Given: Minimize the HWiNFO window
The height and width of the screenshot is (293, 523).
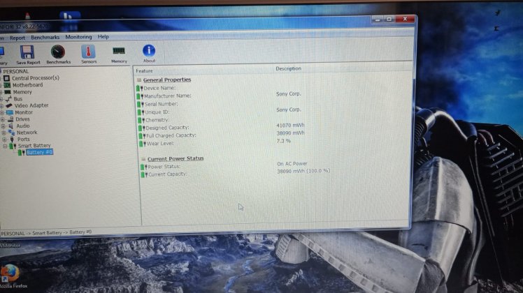Looking at the screenshot, I should [378, 20].
